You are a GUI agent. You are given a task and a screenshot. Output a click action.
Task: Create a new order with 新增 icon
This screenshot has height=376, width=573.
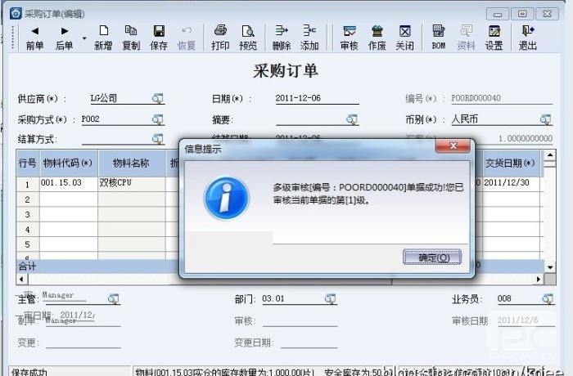[103, 37]
